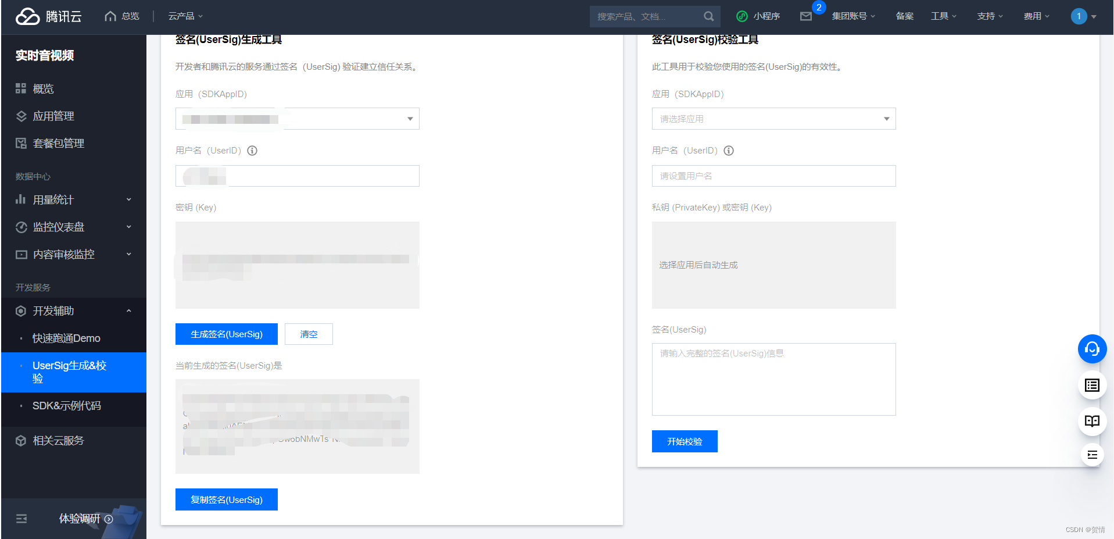Click the floating list document icon
Viewport: 1114px width, 539px height.
(1092, 385)
